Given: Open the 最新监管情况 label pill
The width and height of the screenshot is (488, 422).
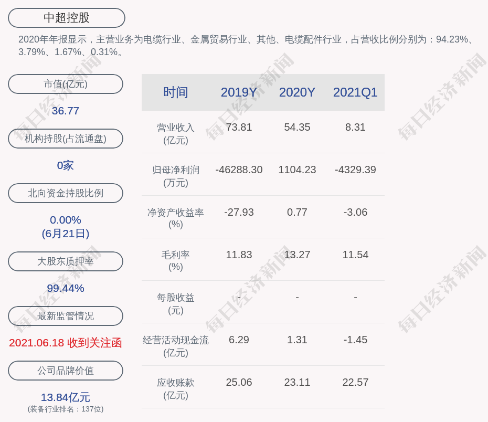Looking at the screenshot, I should [66, 316].
